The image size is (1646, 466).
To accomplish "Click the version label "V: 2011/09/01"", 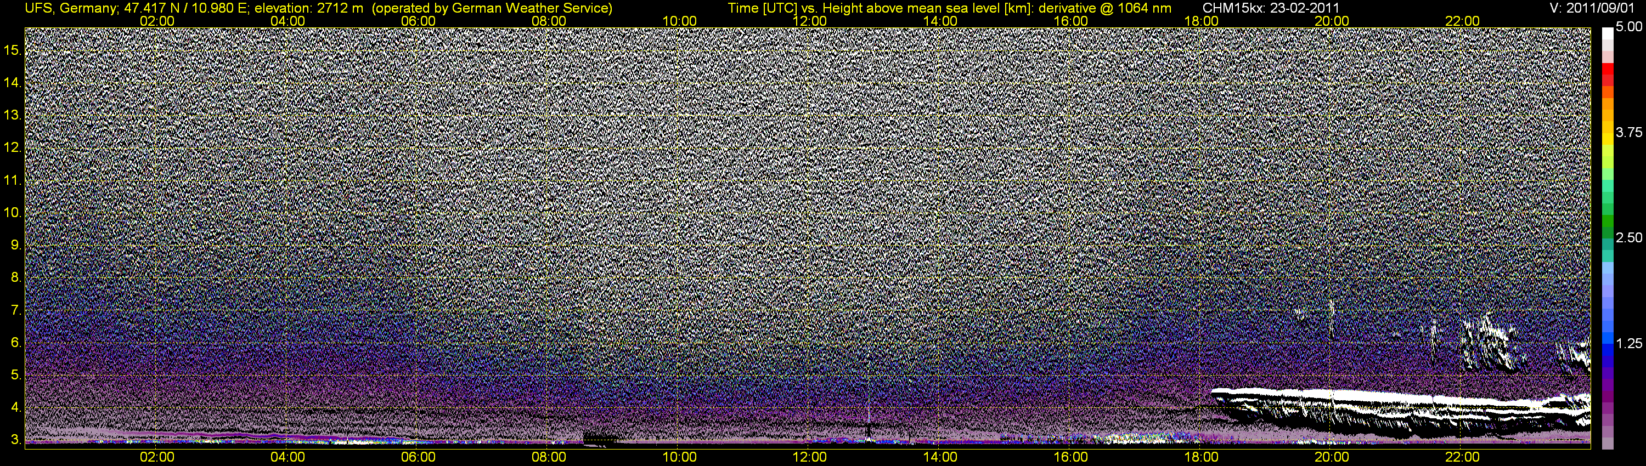I will 1593,8.
